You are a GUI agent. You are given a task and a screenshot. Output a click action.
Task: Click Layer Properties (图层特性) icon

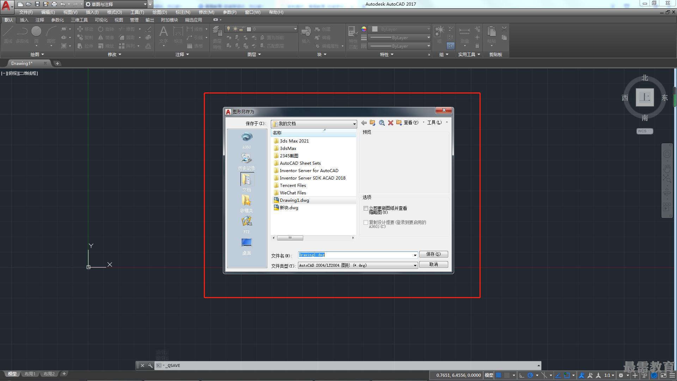(x=217, y=37)
